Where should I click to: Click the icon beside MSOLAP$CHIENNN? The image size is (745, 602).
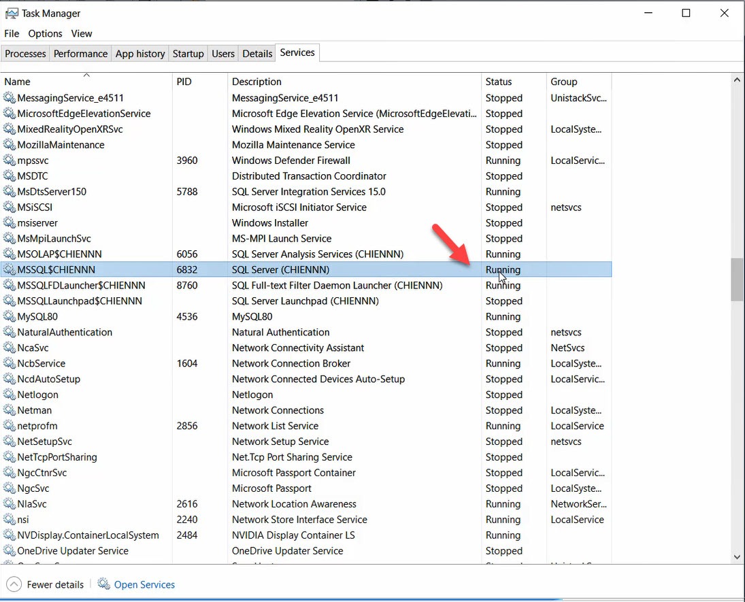(x=10, y=254)
